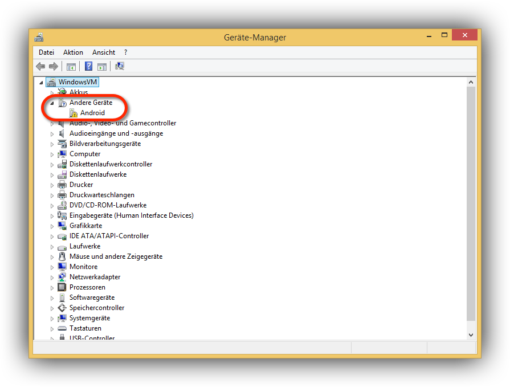This screenshot has height=387, width=510.
Task: Click the Tastaturen keyboard icon
Action: pyautogui.click(x=62, y=328)
